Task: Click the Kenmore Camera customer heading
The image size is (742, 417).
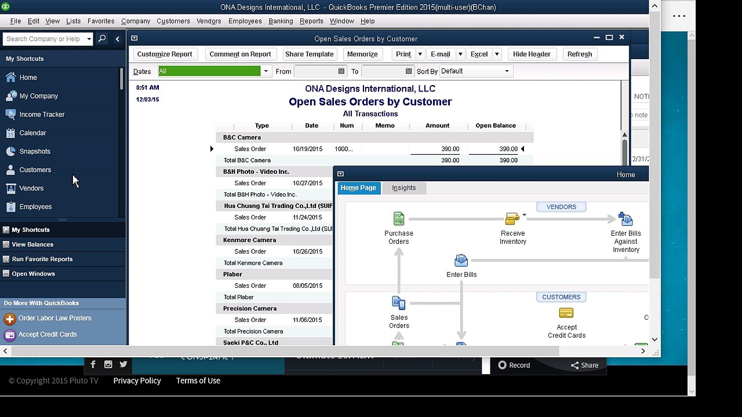Action: pos(249,240)
